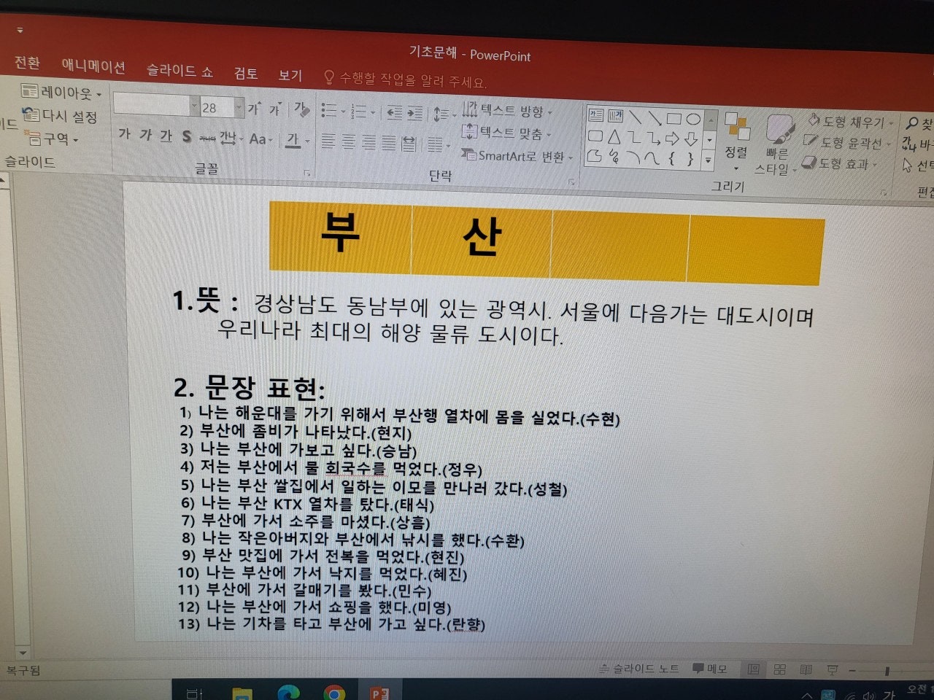Click the Convert to SmartArt icon
934x700 pixels.
click(x=471, y=156)
